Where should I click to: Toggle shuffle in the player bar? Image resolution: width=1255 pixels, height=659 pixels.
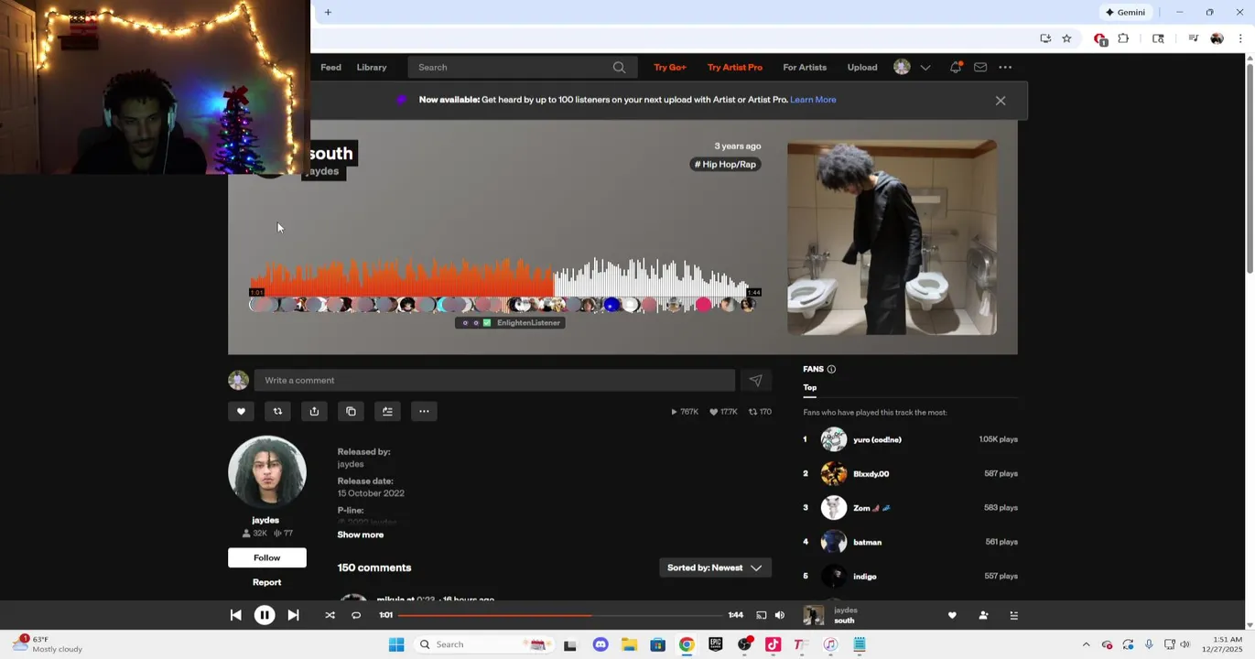[330, 615]
